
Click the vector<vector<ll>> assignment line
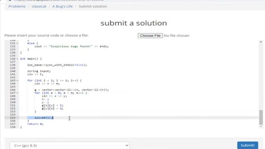pos(72,90)
